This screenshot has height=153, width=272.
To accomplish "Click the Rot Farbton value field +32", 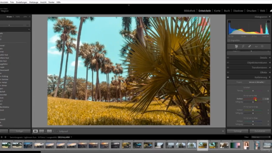I will (266, 99).
